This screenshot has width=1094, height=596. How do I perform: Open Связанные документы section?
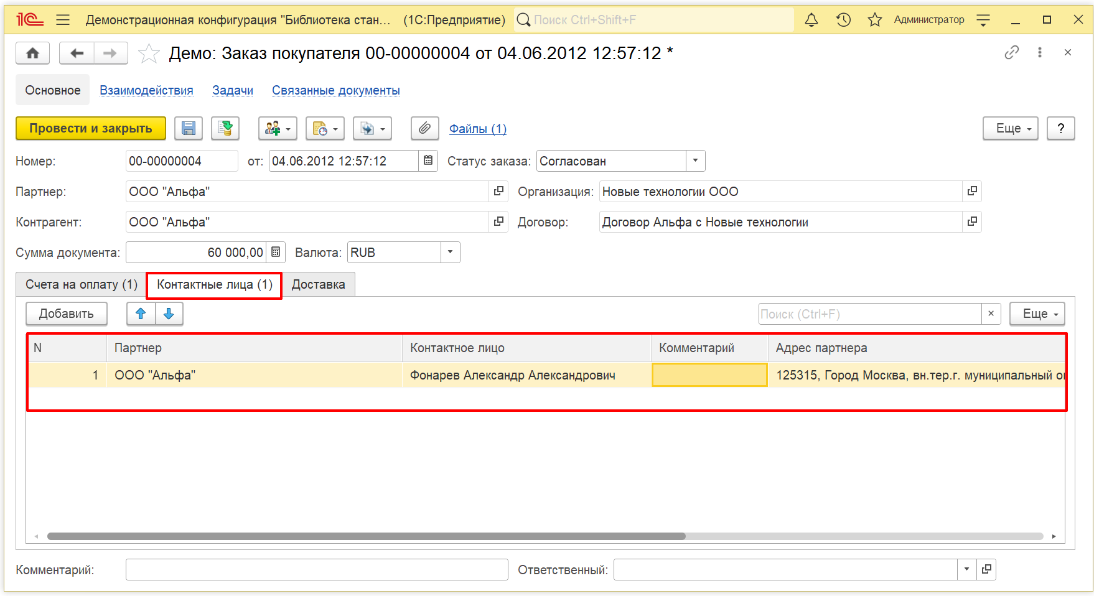(336, 90)
